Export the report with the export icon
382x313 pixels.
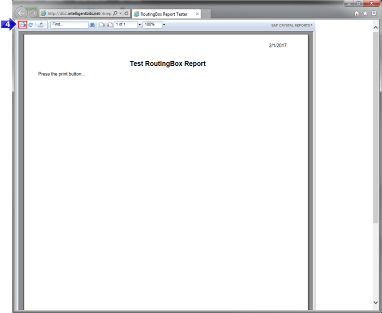point(40,25)
